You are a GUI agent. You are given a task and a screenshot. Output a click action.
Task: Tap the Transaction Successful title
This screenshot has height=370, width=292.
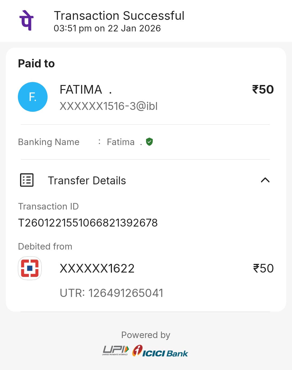pos(119,16)
